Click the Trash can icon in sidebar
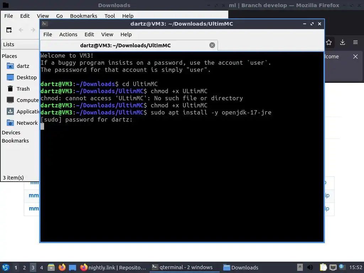Viewport: 364px width, 273px height. pyautogui.click(x=10, y=89)
